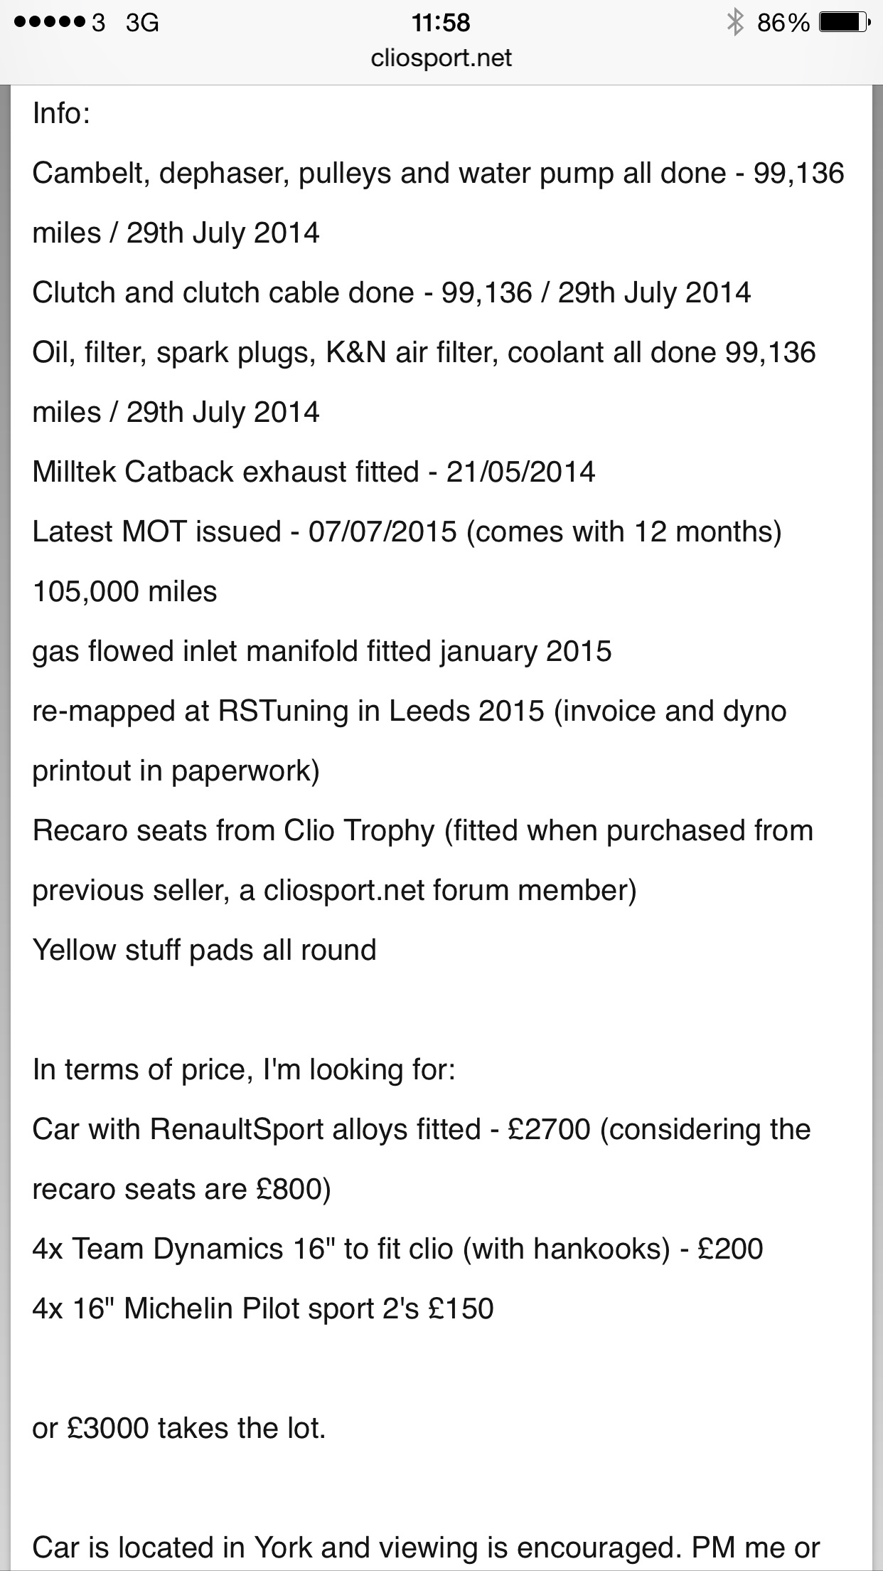Viewport: 883px width, 1571px height.
Task: Click the Cambelt, dephaser, pulleys line
Action: click(x=438, y=174)
